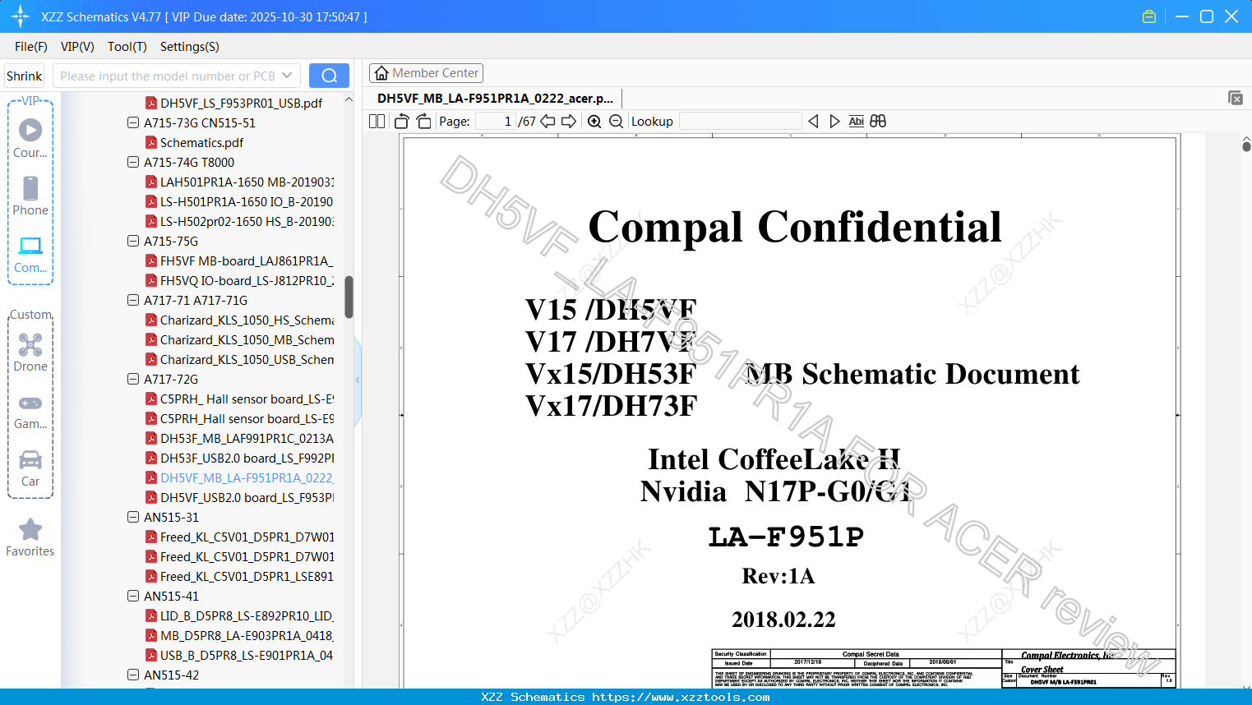Rotate the page clockwise
1252x705 pixels.
coord(424,121)
